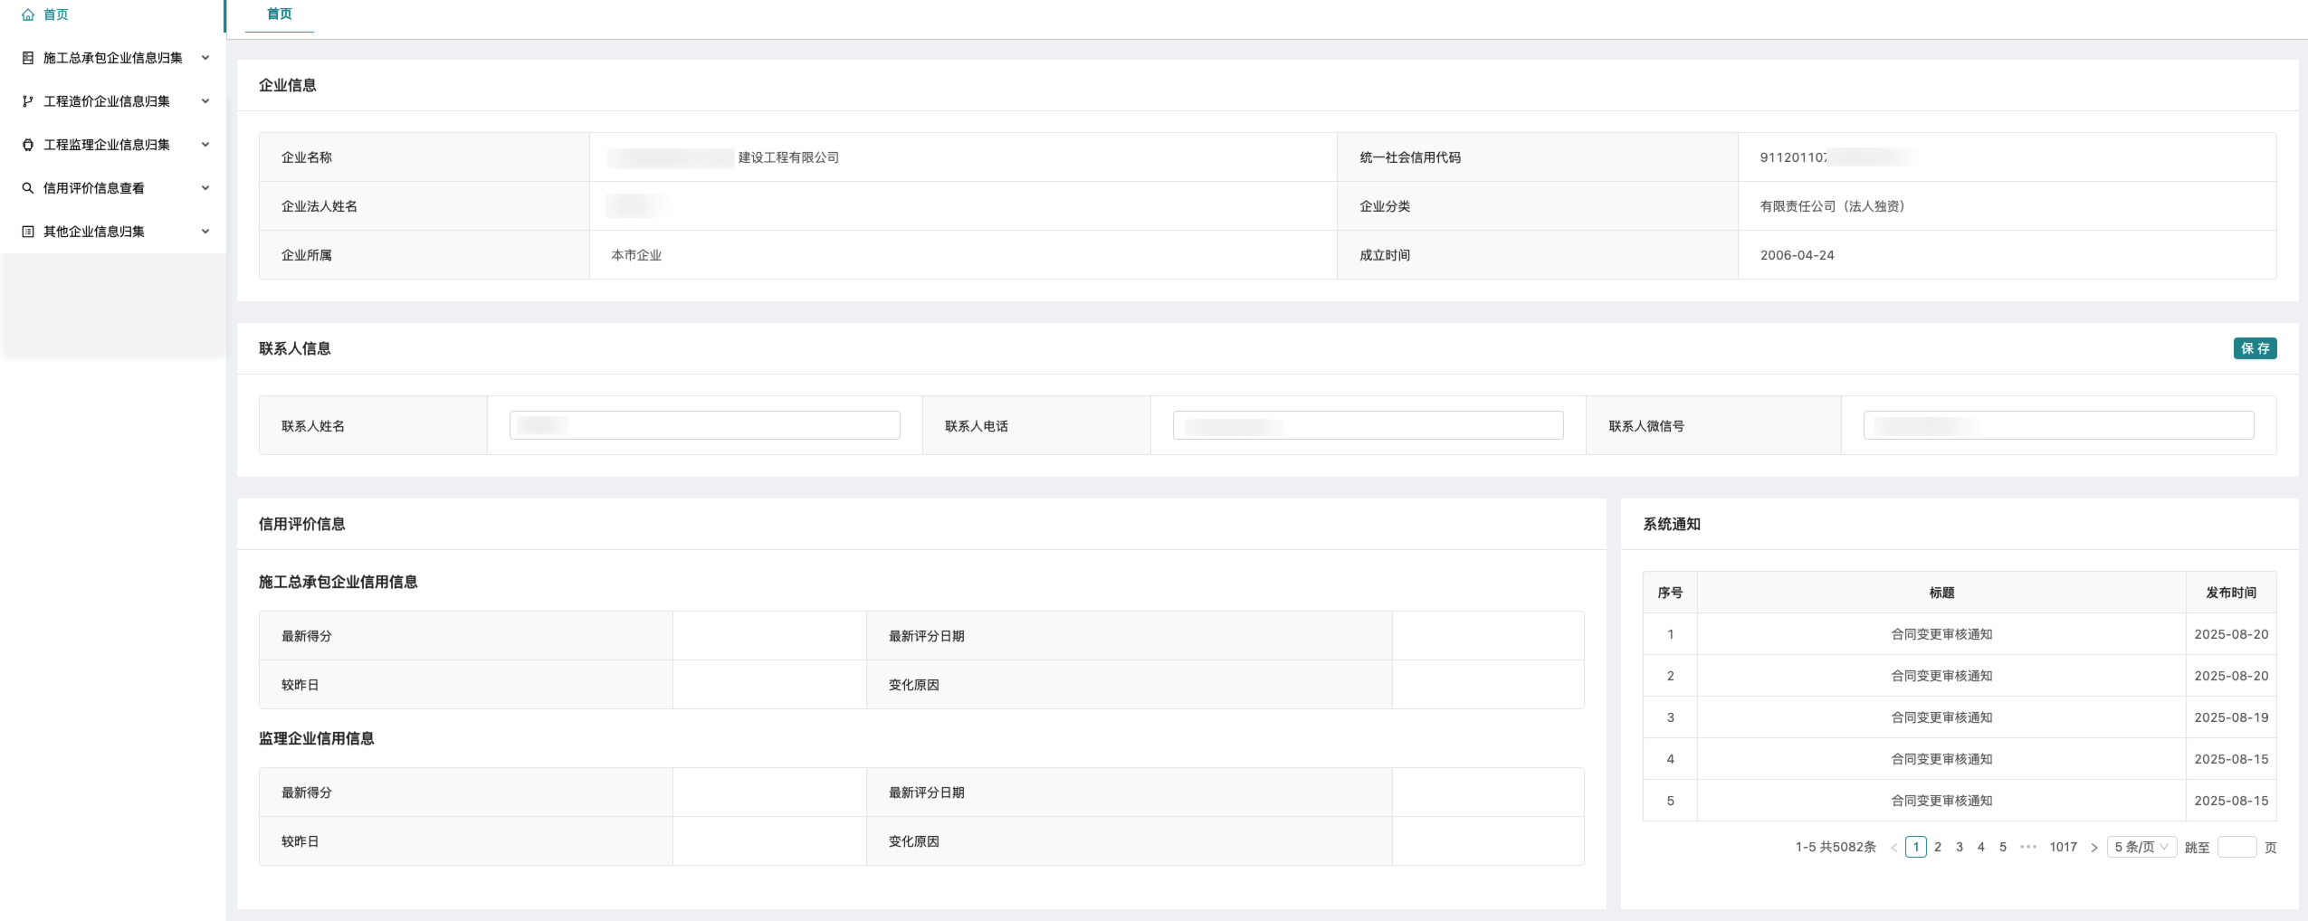Click the 跳至 page number input

pos(2236,848)
